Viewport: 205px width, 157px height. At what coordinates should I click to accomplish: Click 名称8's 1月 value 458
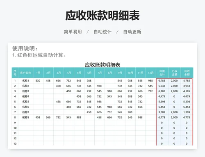38,117
